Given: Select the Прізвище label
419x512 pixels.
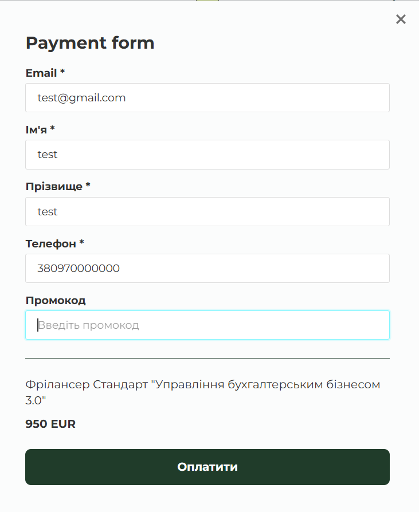Looking at the screenshot, I should pyautogui.click(x=54, y=187).
